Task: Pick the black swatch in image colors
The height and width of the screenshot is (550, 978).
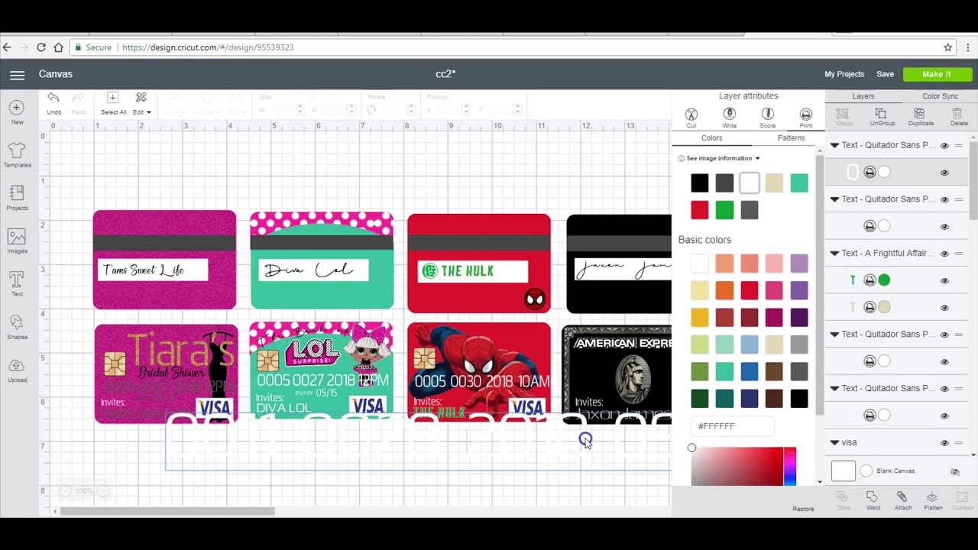Action: (699, 183)
